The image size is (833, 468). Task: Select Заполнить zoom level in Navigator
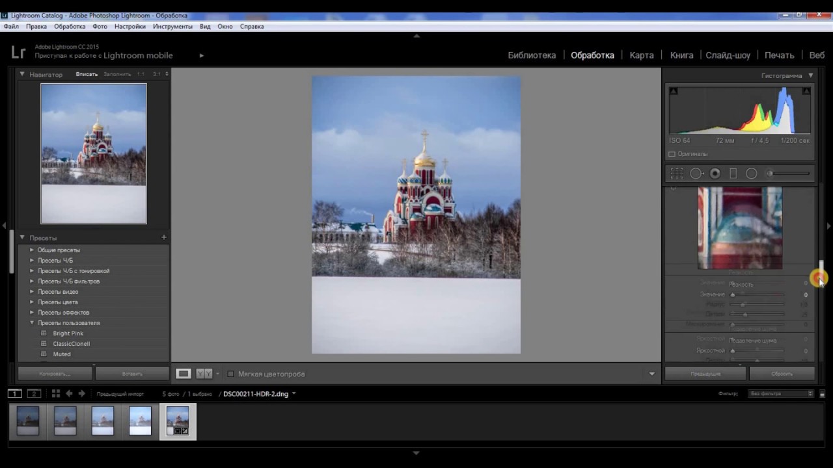click(x=117, y=74)
